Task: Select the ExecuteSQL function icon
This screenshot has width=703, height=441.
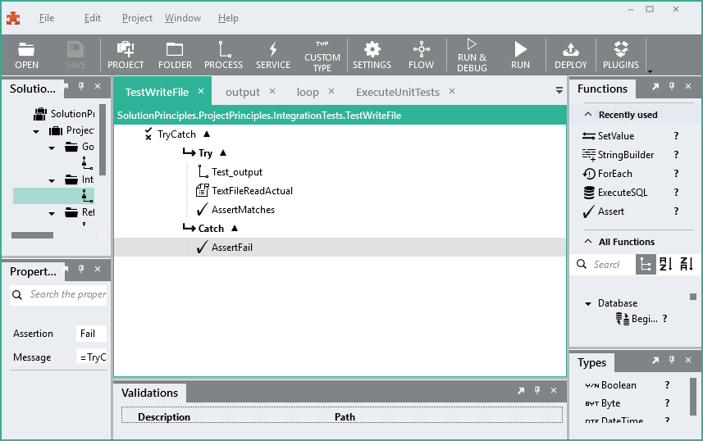Action: (589, 193)
